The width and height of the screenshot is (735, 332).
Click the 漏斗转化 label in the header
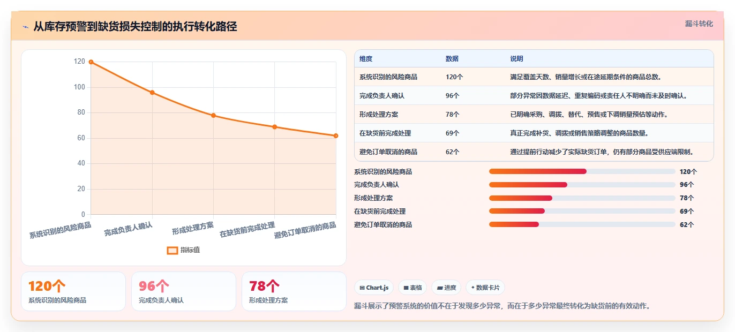click(x=699, y=24)
